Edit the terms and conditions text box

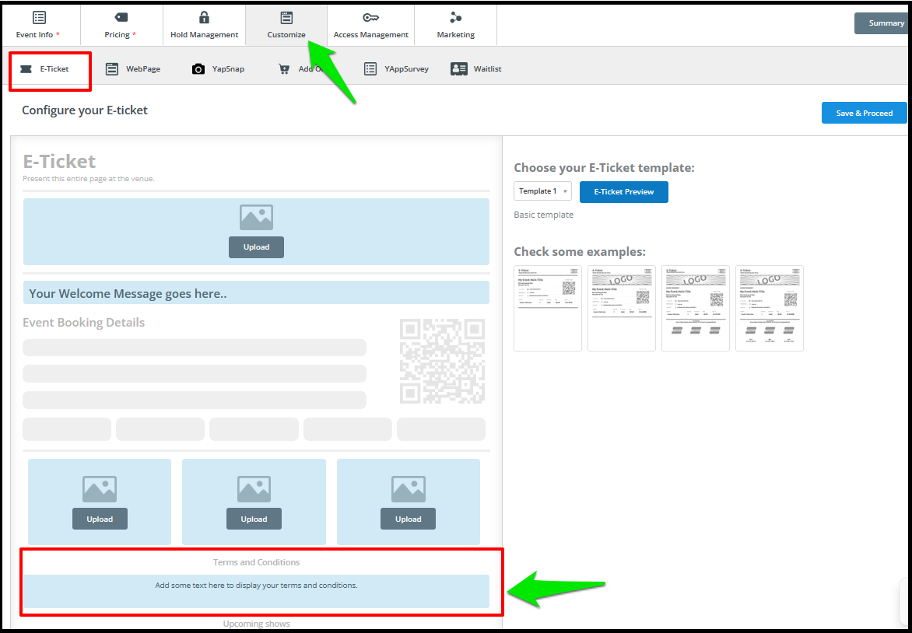point(256,591)
